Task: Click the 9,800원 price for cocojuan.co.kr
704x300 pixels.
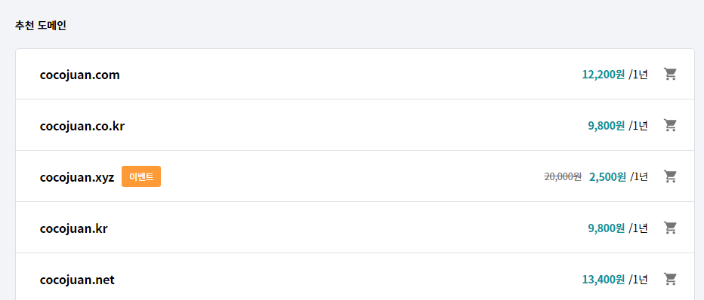Action: tap(607, 127)
